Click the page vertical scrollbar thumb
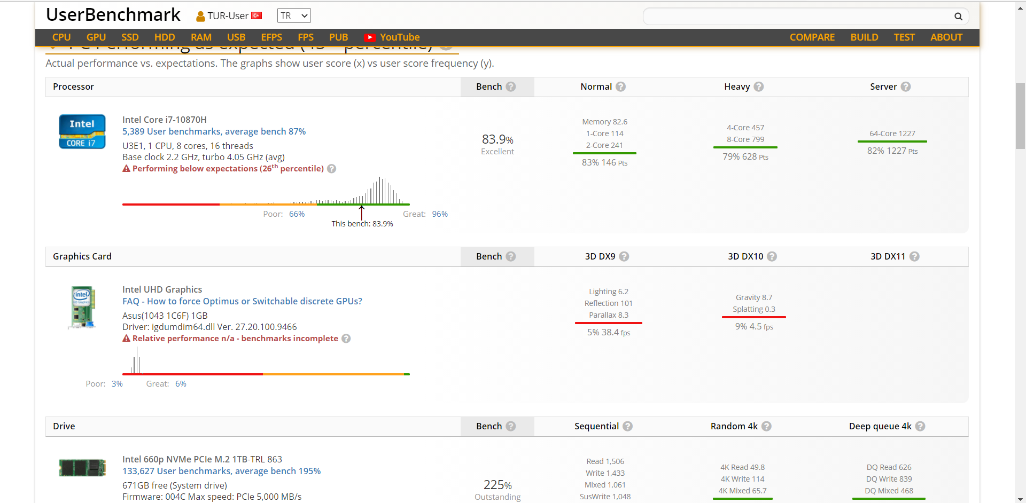 [1021, 115]
